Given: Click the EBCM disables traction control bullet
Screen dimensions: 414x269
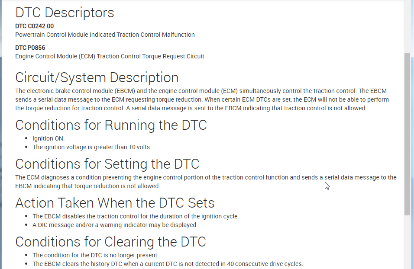Looking at the screenshot, I should pos(136,216).
